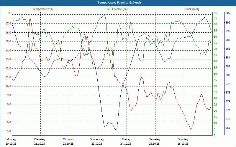This screenshot has height=147, width=236.
Task: Click the blue "978" pressure axis value
Action: 228,84
